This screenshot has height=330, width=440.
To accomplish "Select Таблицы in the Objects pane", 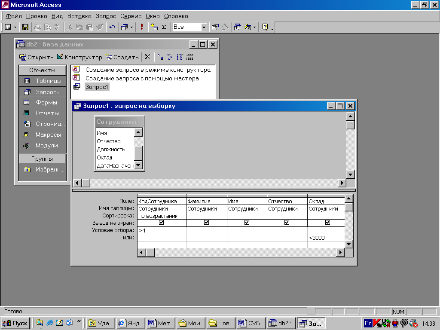I will coord(43,81).
